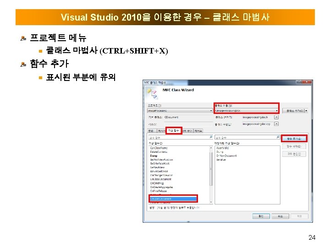Click the scroll-down arrow of the virtual functions list
The width and height of the screenshot is (330, 247).
click(x=211, y=202)
